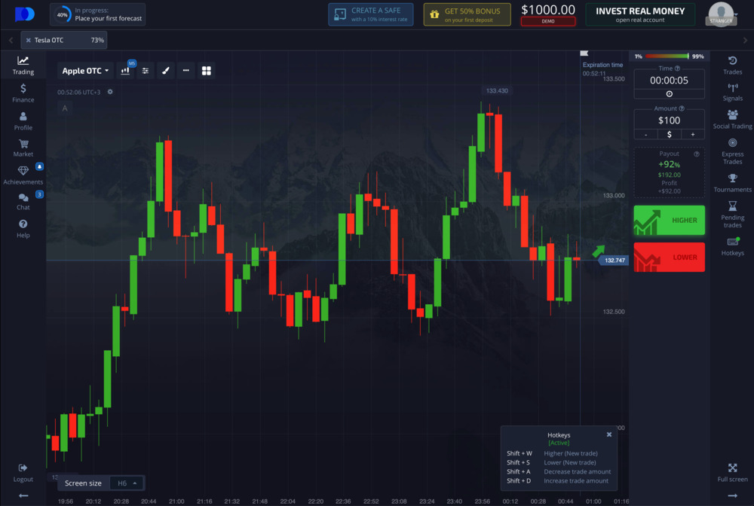Open the Signals panel
The width and height of the screenshot is (754, 506).
(x=731, y=92)
